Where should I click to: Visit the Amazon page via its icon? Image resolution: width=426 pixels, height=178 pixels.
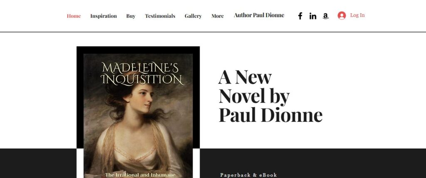[325, 16]
